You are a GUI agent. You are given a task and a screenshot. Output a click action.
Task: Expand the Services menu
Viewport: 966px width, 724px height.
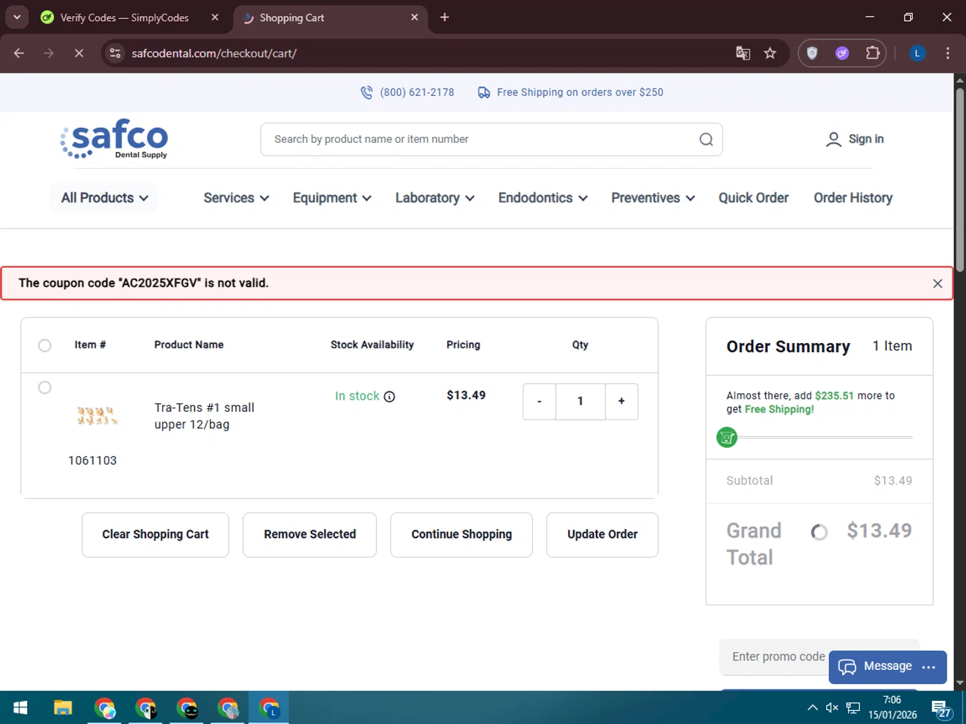[236, 198]
